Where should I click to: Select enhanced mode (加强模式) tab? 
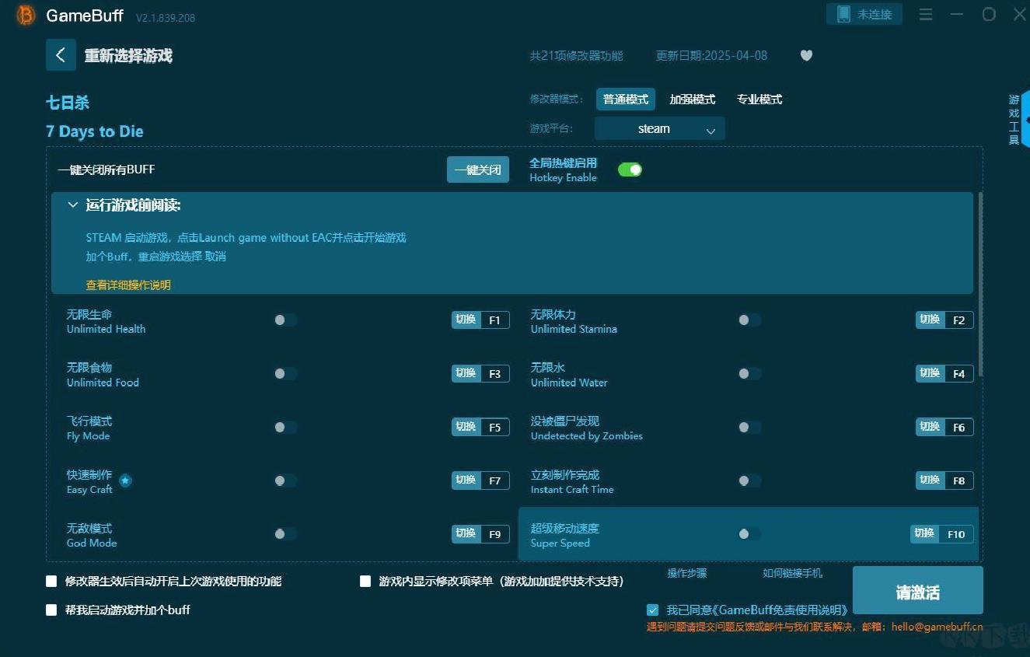pos(693,100)
